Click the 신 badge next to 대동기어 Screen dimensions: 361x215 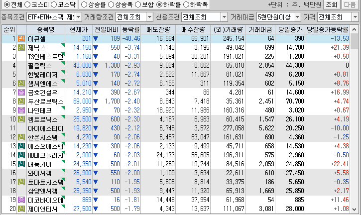pyautogui.click(x=21, y=164)
